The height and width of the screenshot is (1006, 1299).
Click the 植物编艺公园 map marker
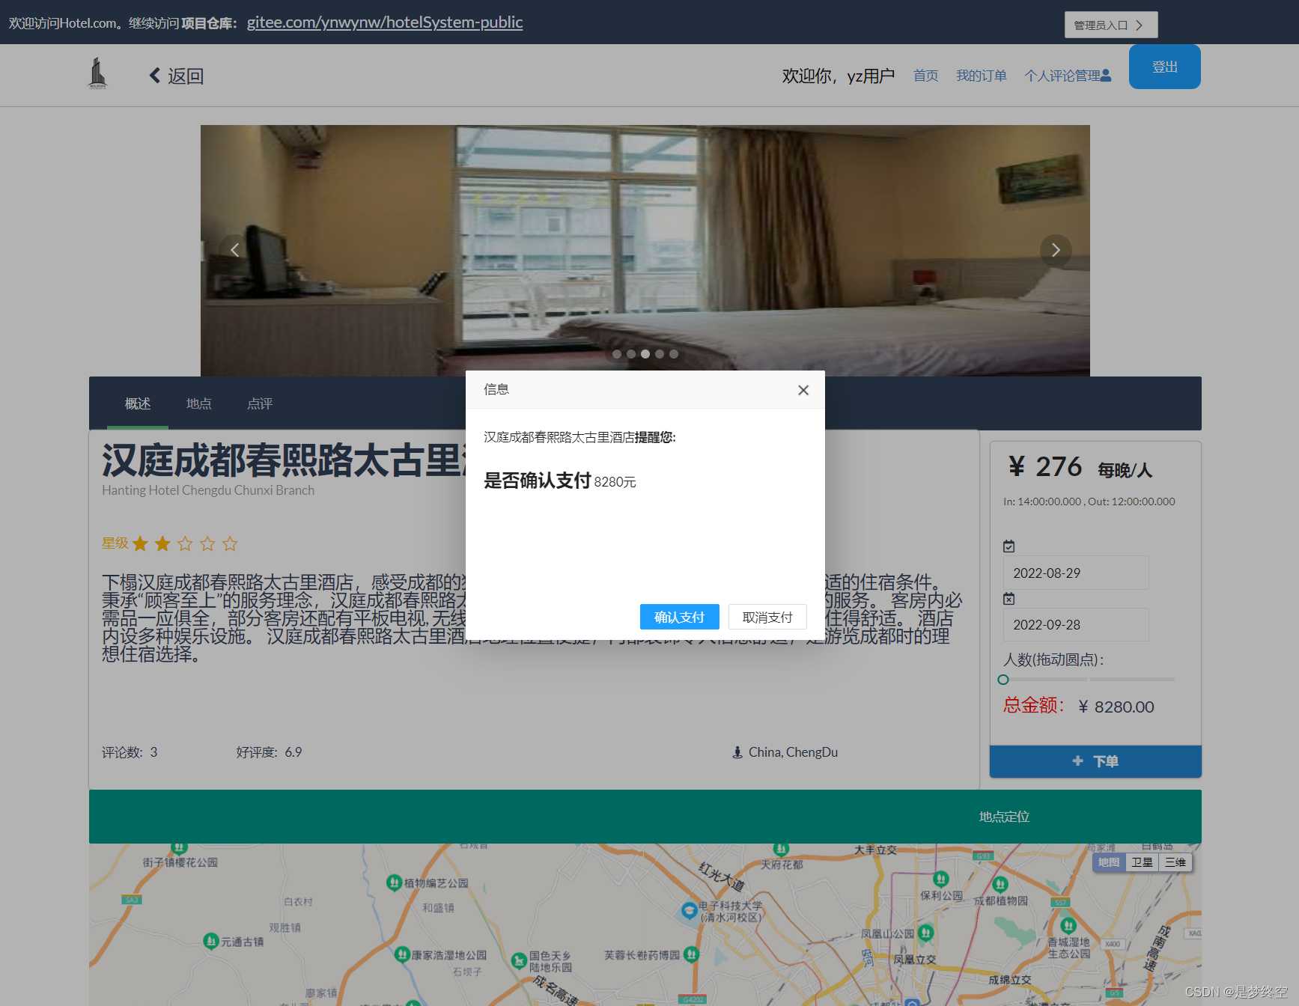(x=394, y=882)
